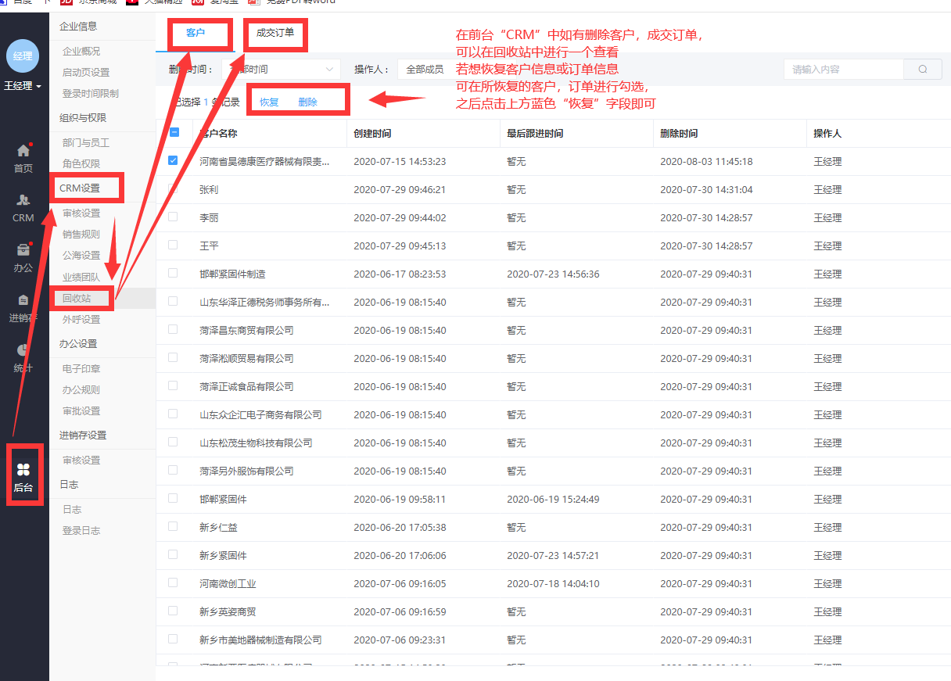
Task: Open 部门与员工 menu item
Action: tap(86, 143)
